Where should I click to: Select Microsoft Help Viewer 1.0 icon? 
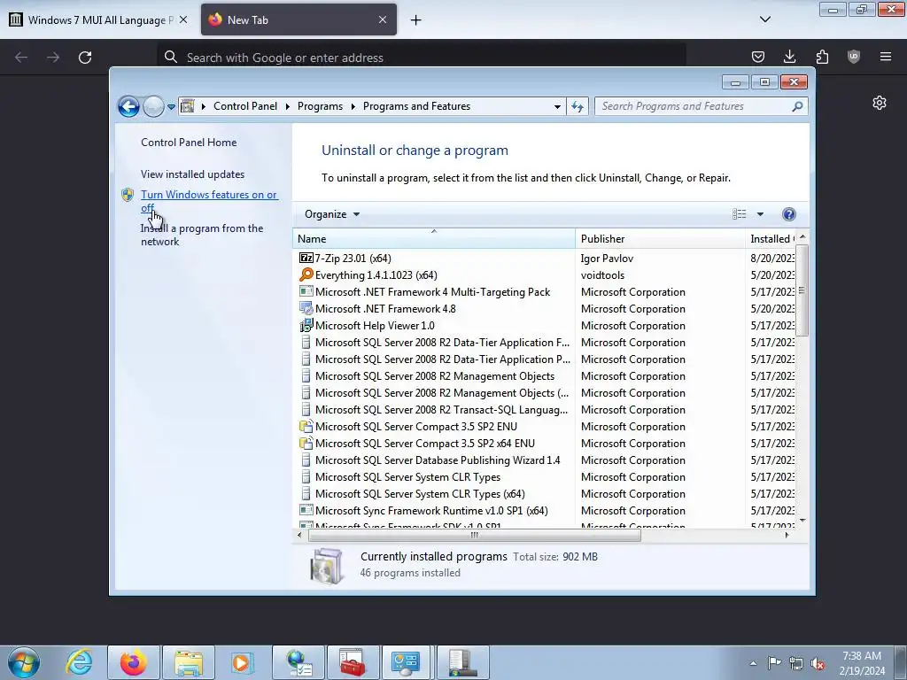click(306, 326)
